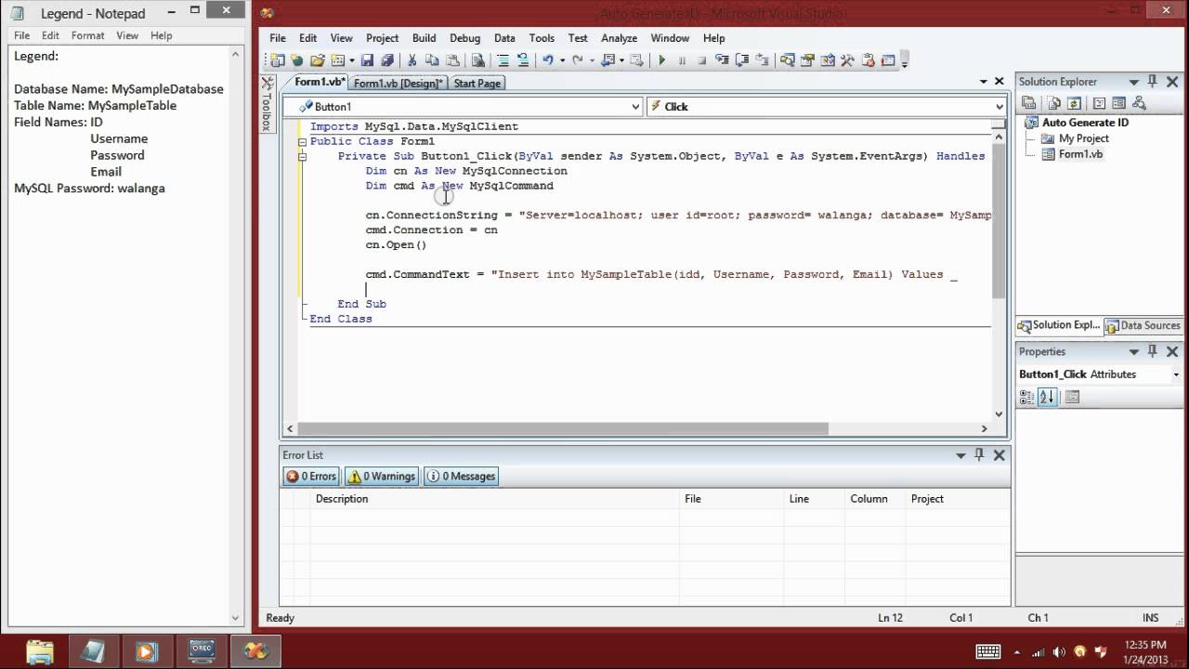Viewport: 1189px width, 669px height.
Task: Click the Save All toolbar icon
Action: pyautogui.click(x=387, y=60)
